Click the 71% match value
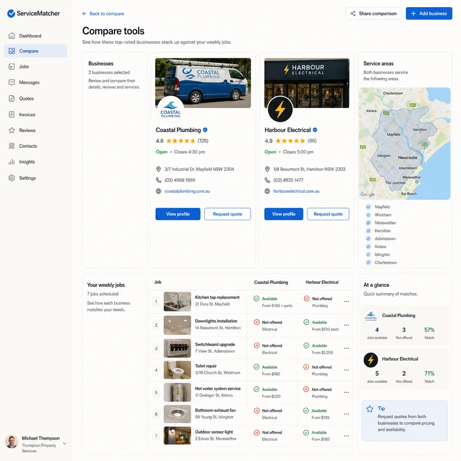 coord(429,373)
